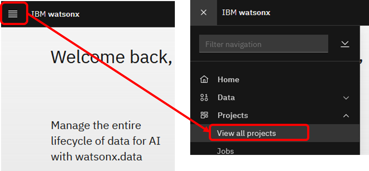This screenshot has width=369, height=171.
Task: Close the navigation menu with X
Action: [x=203, y=13]
